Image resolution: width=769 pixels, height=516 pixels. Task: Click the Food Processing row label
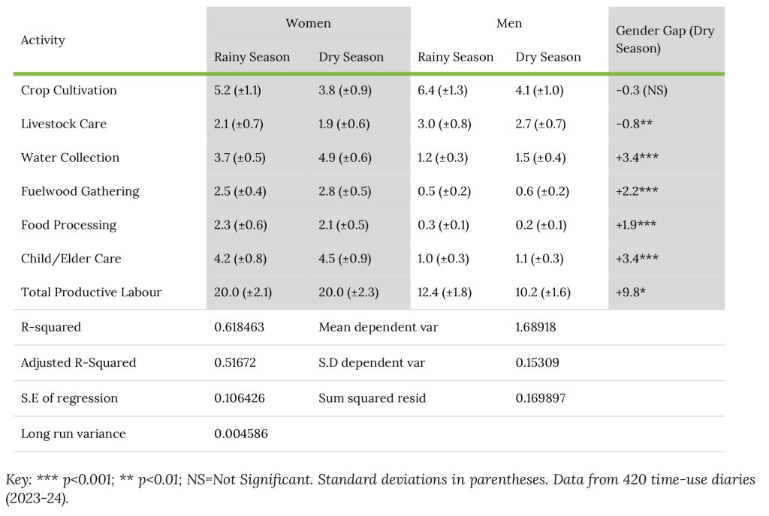69,225
